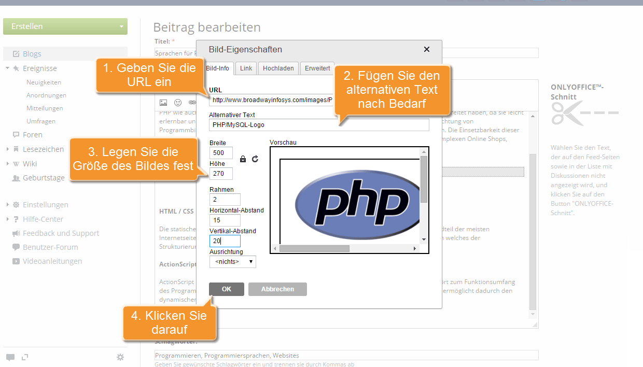Click the Hilfe-Center question mark icon
Viewport: 643px width, 367px height.
tap(16, 219)
